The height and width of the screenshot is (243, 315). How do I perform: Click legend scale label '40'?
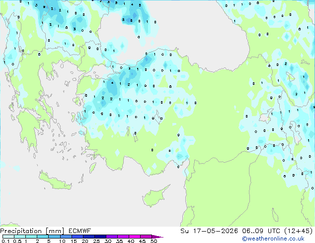tap(131, 241)
